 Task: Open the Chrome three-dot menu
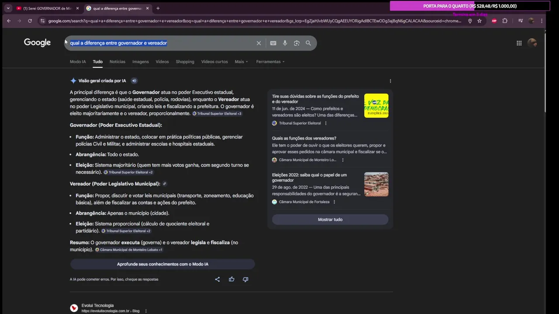tap(542, 21)
